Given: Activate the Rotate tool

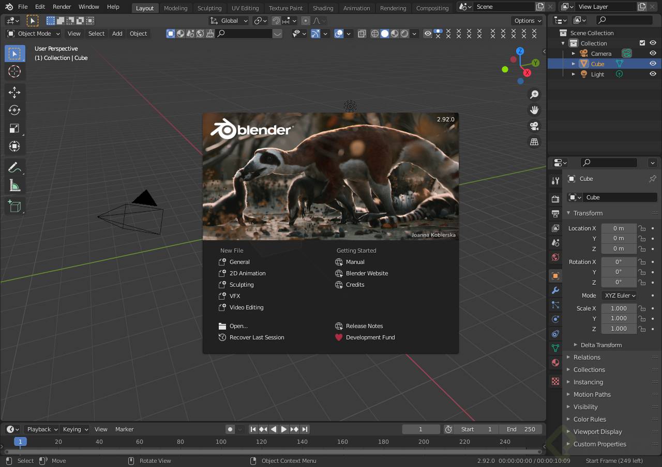Looking at the screenshot, I should click(x=14, y=110).
